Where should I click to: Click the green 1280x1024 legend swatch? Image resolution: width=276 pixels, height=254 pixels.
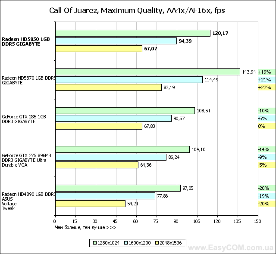(95, 243)
